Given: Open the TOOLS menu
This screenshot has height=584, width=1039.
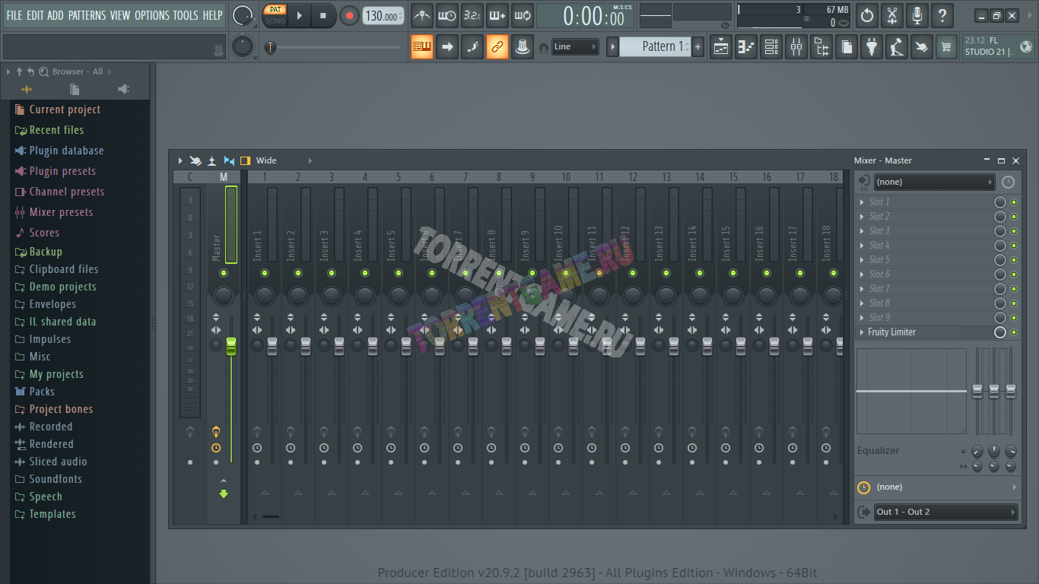Looking at the screenshot, I should (185, 15).
